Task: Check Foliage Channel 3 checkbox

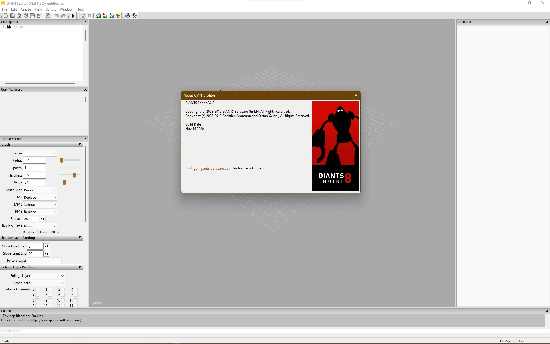Action: [76, 290]
